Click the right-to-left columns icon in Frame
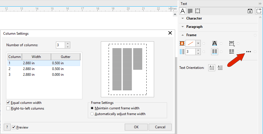 [x=231, y=52]
